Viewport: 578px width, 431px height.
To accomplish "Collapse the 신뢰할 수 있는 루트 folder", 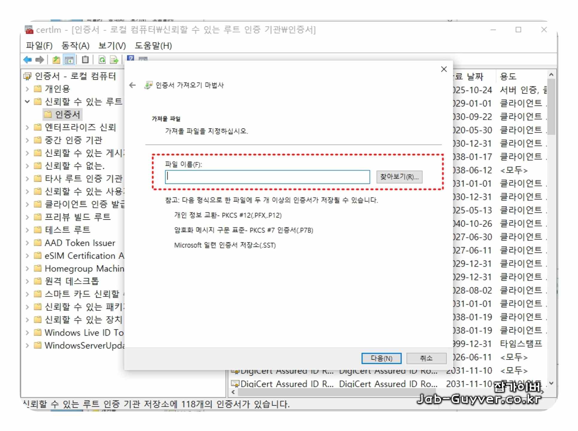I will click(27, 102).
